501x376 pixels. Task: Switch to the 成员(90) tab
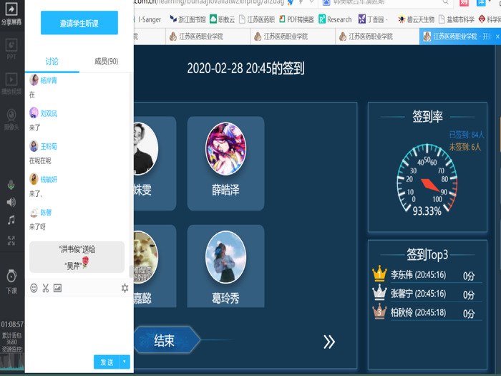coord(106,62)
